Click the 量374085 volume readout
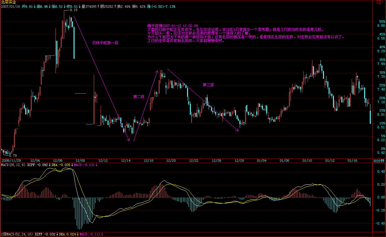Image resolution: width=386 pixels, height=237 pixels. (x=89, y=6)
